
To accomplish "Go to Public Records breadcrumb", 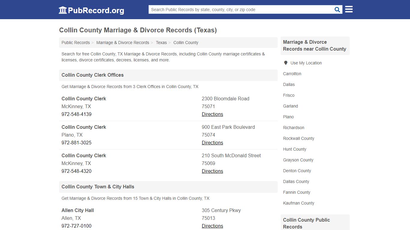I will [76, 43].
